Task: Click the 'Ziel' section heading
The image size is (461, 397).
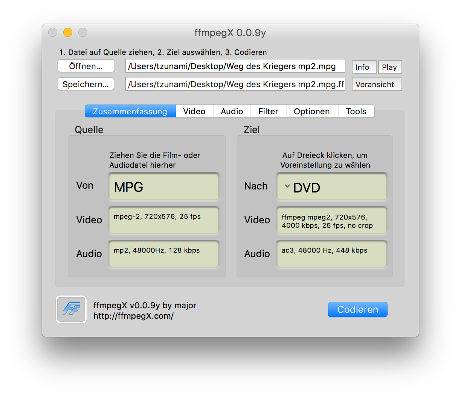Action: pos(252,130)
